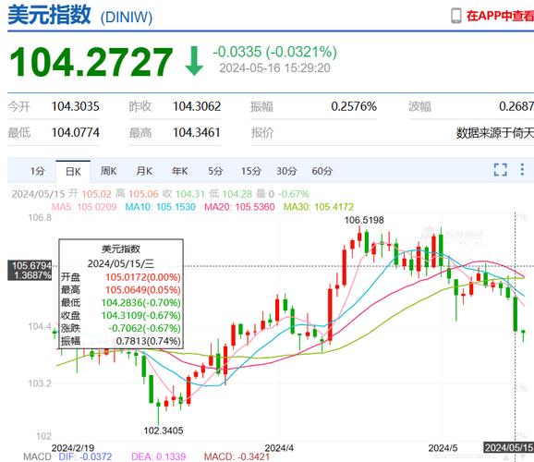This screenshot has height=462, width=534.
Task: Select the 15分 chart tab
Action: 251,171
